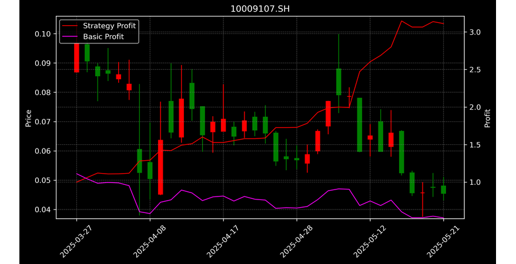The height and width of the screenshot is (264, 516).
Task: Click the 0.04 price tick label
Action: [x=43, y=209]
